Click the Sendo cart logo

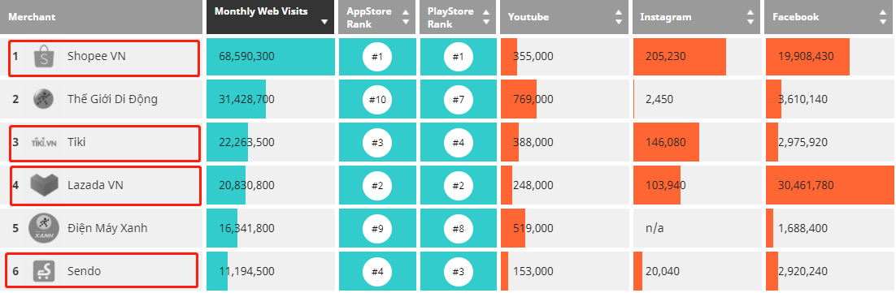point(44,271)
